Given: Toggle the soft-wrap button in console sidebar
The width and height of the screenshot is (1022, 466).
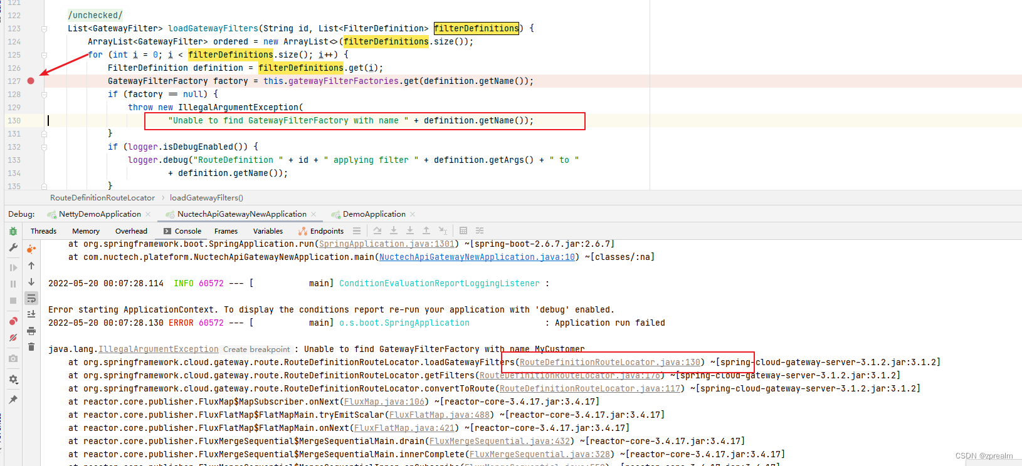Looking at the screenshot, I should [31, 298].
